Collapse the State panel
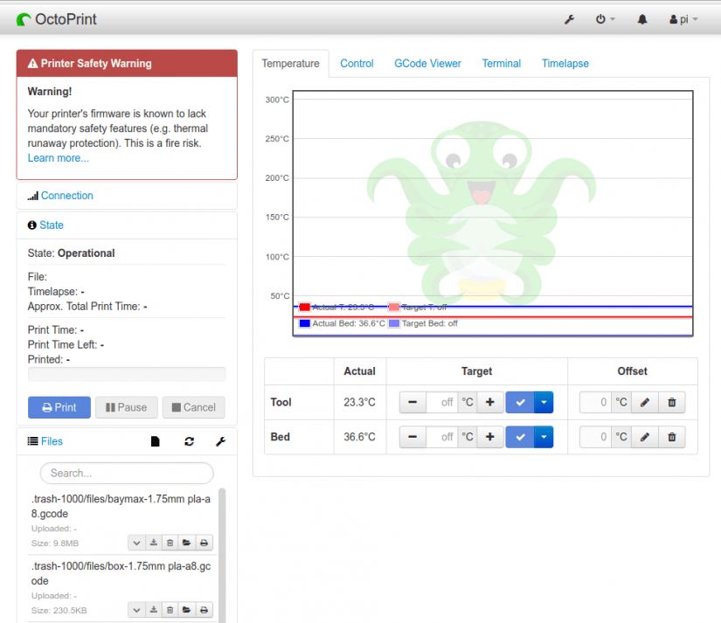The width and height of the screenshot is (721, 623). 52,225
